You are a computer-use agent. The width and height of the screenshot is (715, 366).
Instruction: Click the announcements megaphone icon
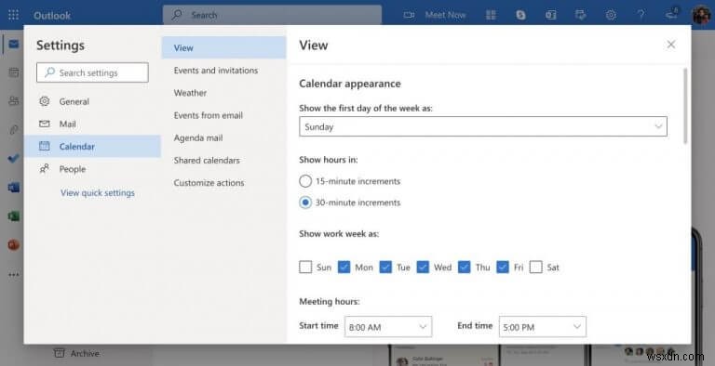pos(672,14)
